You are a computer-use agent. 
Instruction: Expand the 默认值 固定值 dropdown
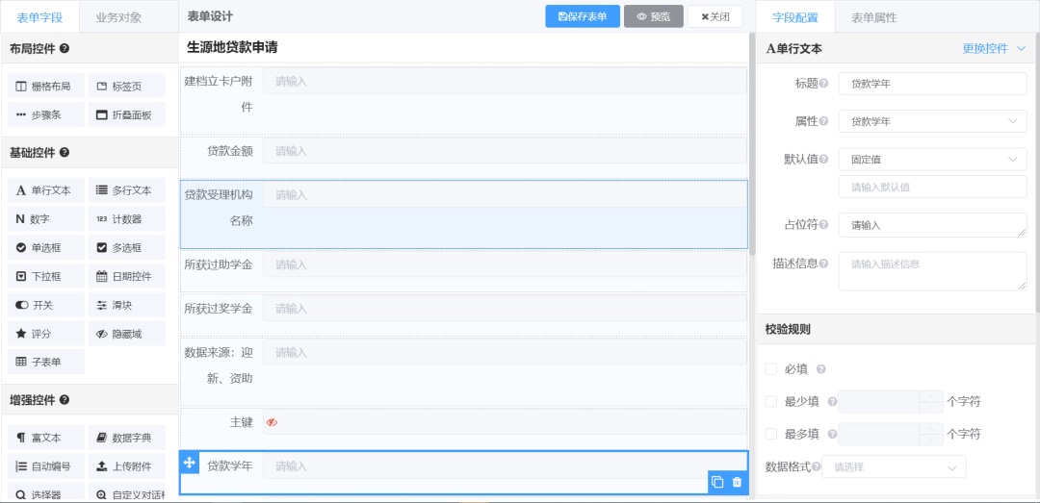(931, 159)
